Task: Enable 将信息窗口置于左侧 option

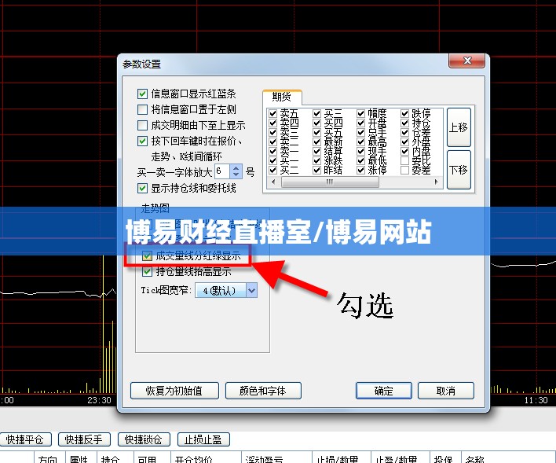Action: (x=142, y=110)
